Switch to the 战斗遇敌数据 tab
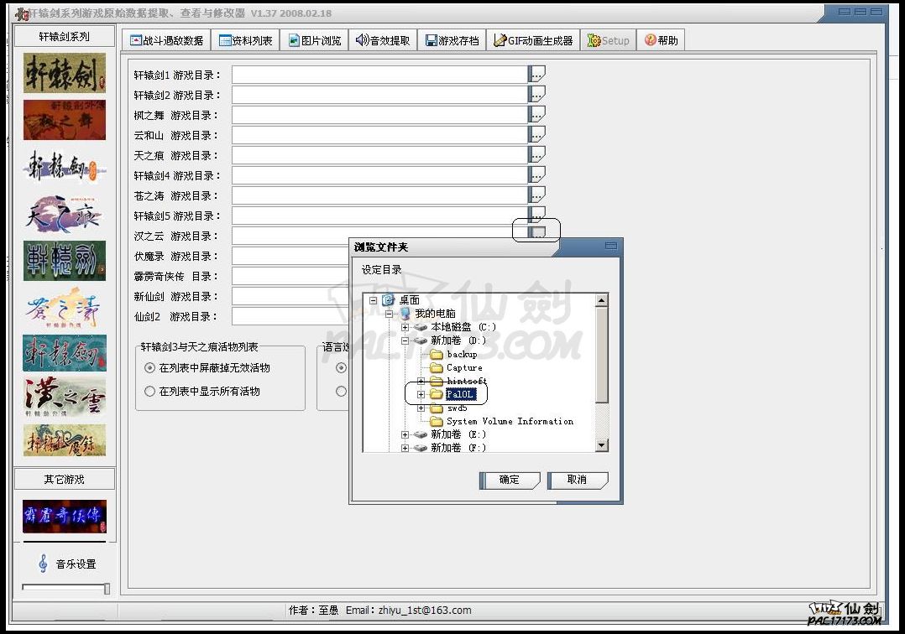 click(x=166, y=40)
